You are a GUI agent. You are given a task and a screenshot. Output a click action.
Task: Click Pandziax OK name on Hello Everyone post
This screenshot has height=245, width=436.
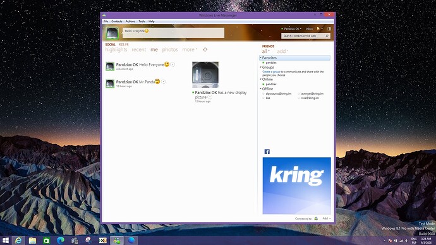[x=127, y=64]
